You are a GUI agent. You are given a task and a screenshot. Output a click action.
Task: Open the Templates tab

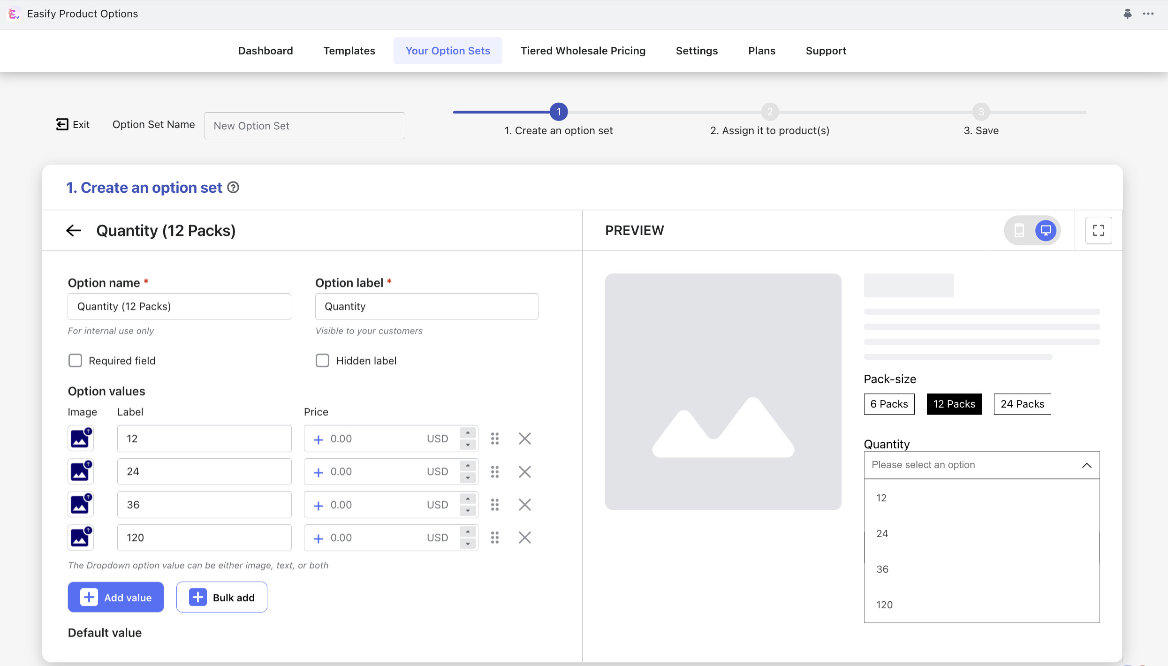tap(349, 51)
